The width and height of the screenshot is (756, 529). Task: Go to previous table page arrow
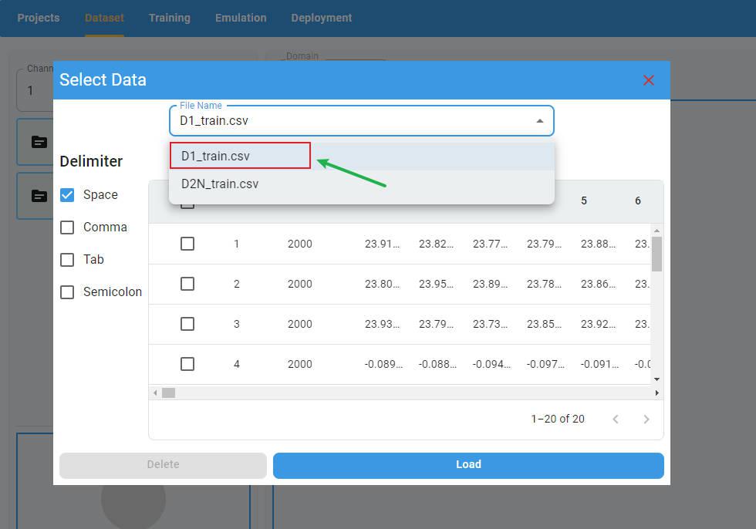[615, 419]
